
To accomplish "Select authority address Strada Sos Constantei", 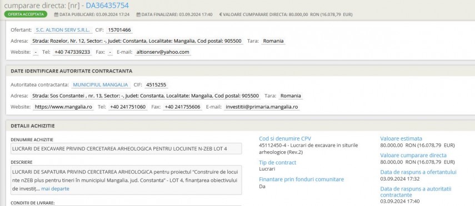I will pos(146,96).
